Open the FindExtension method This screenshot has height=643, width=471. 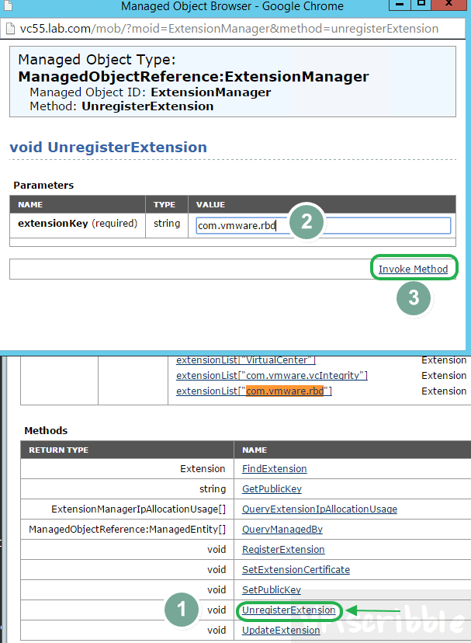click(274, 468)
